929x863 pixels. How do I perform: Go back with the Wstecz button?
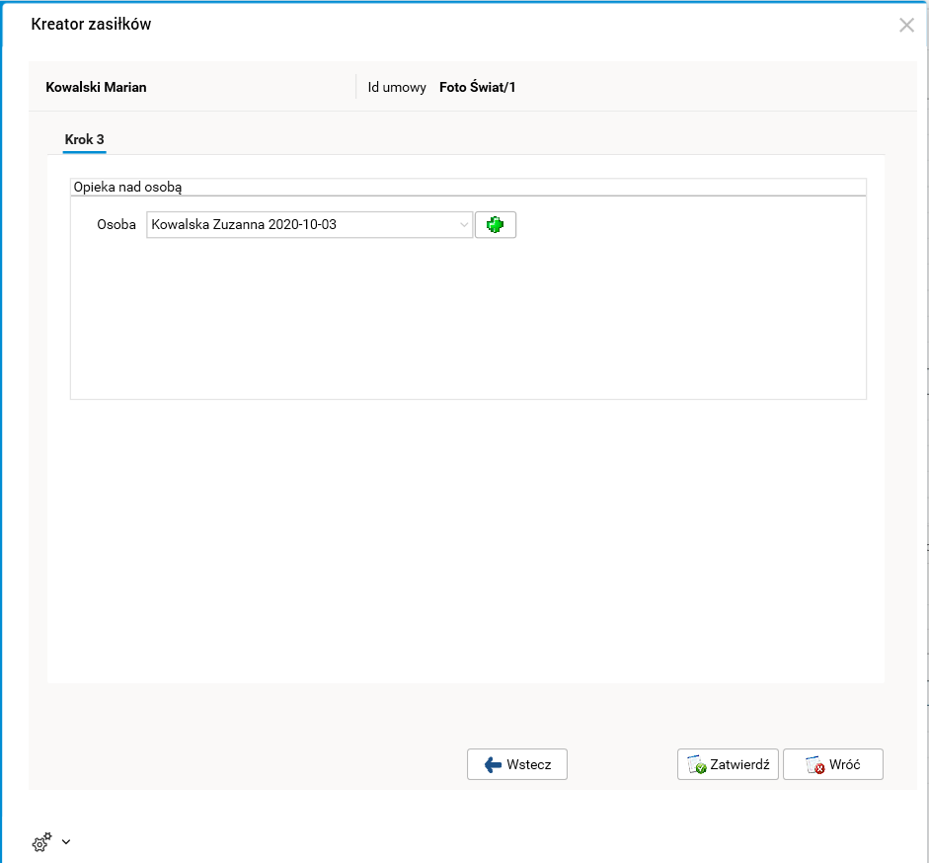coord(516,764)
